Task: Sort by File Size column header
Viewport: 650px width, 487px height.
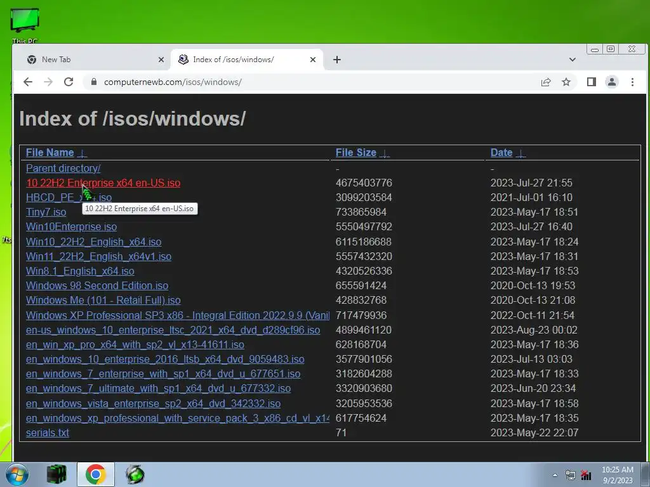Action: click(x=355, y=152)
